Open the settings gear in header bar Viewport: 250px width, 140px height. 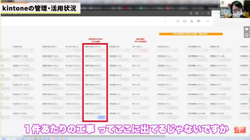coord(191,13)
